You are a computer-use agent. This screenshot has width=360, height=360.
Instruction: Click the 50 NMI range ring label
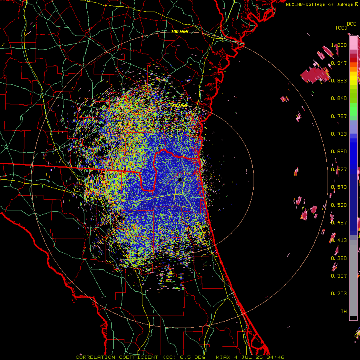tap(180, 106)
